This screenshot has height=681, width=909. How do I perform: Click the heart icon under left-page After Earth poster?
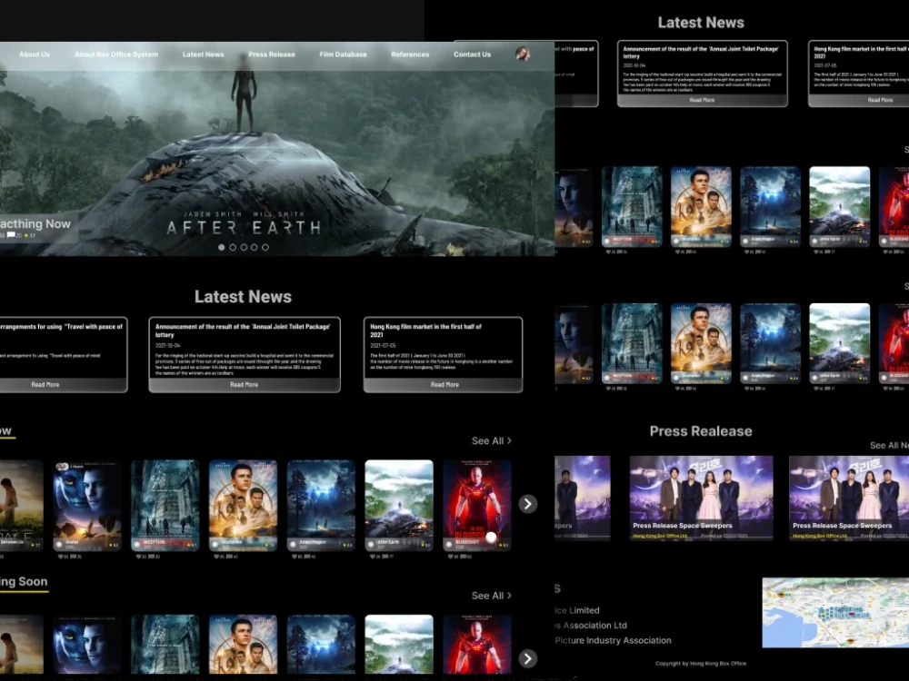click(x=372, y=558)
